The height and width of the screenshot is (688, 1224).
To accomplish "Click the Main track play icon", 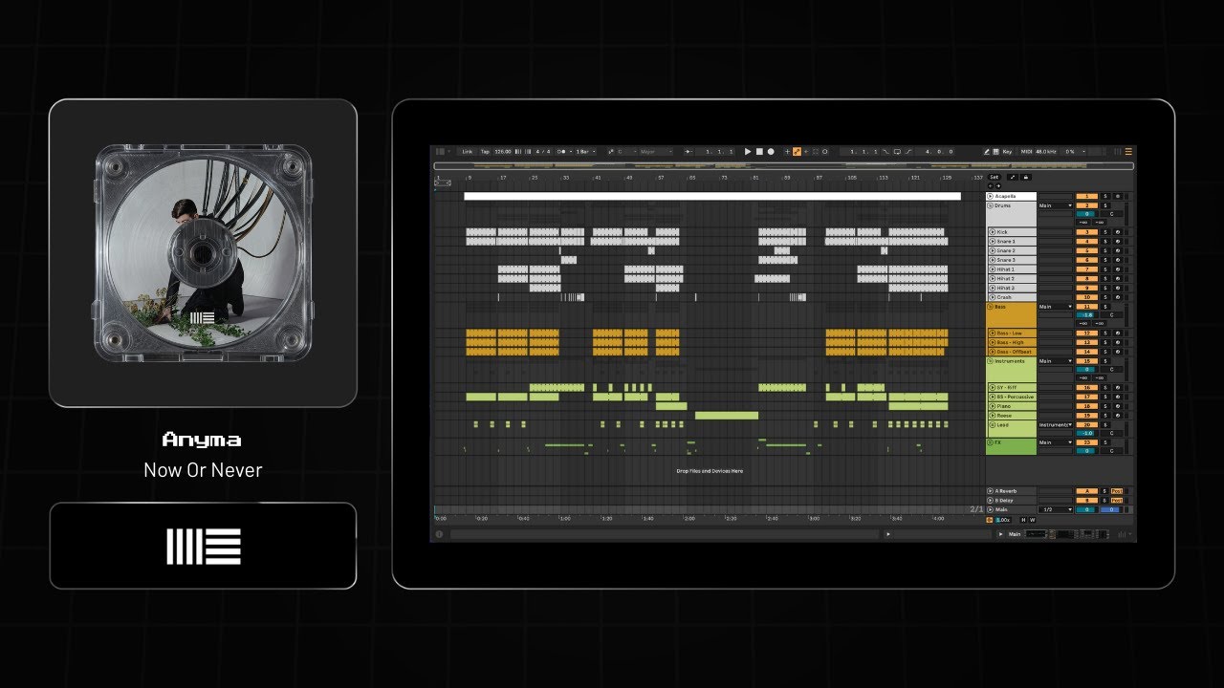I will tap(991, 509).
